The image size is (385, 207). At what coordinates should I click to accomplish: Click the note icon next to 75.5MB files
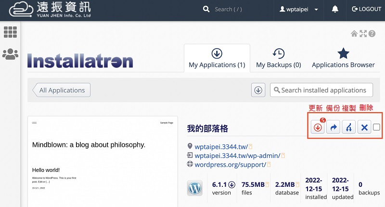pyautogui.click(x=267, y=185)
